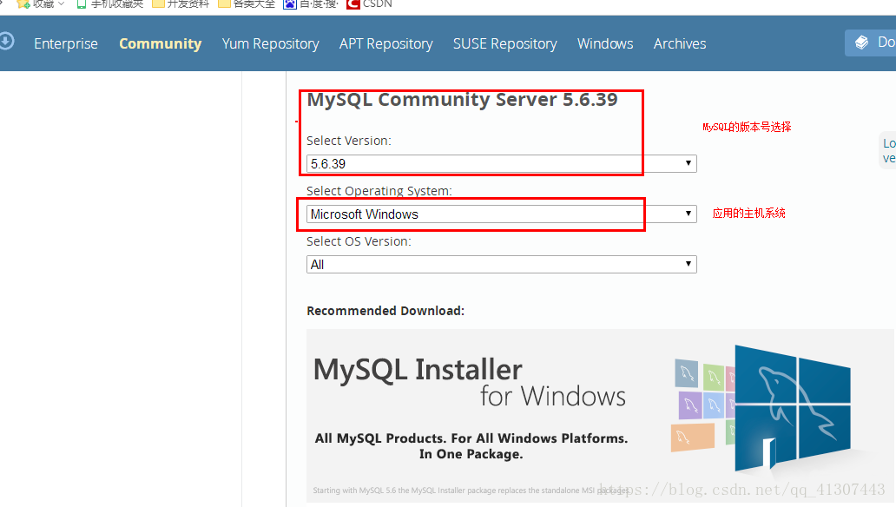This screenshot has height=507, width=896.
Task: Open the Archives tab
Action: pyautogui.click(x=680, y=43)
